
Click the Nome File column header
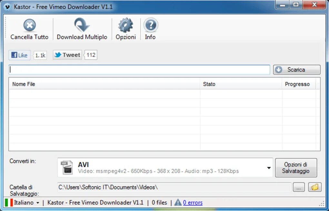[105, 84]
